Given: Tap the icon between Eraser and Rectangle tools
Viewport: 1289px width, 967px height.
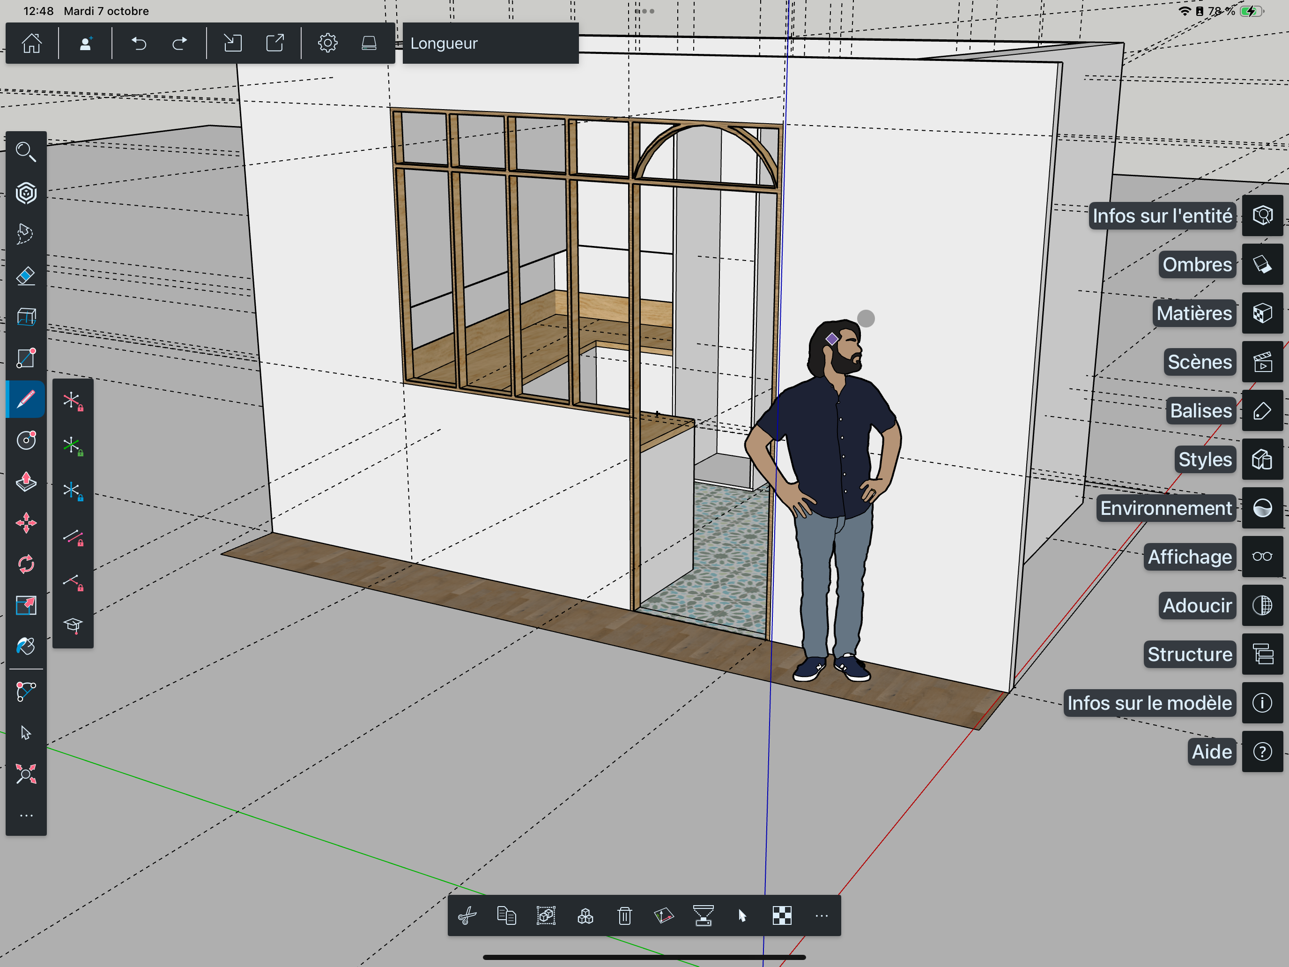Looking at the screenshot, I should (x=26, y=317).
